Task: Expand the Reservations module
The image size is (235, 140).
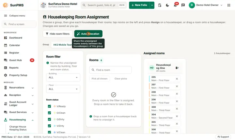Action: tap(33, 88)
